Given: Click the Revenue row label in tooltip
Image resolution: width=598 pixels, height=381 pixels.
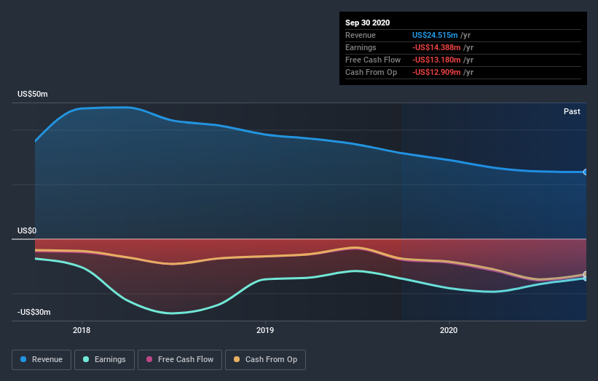Looking at the screenshot, I should point(361,35).
